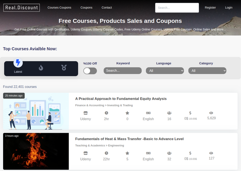Image resolution: width=241 pixels, height=171 pixels.
Task: Click the Register link
Action: click(x=210, y=8)
